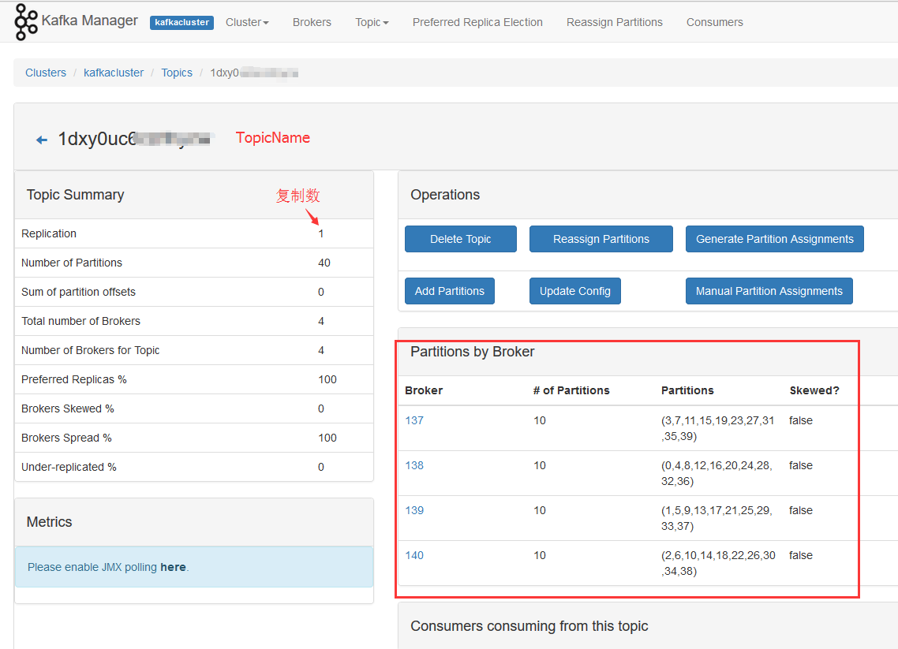The height and width of the screenshot is (649, 898).
Task: Click the Kafka Manager logo icon
Action: click(26, 22)
